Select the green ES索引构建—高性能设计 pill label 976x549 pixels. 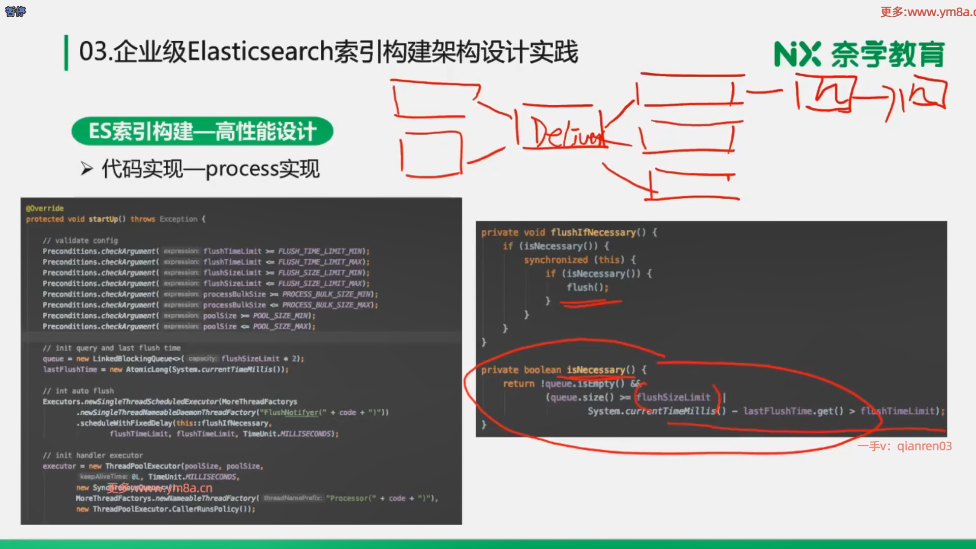click(202, 132)
